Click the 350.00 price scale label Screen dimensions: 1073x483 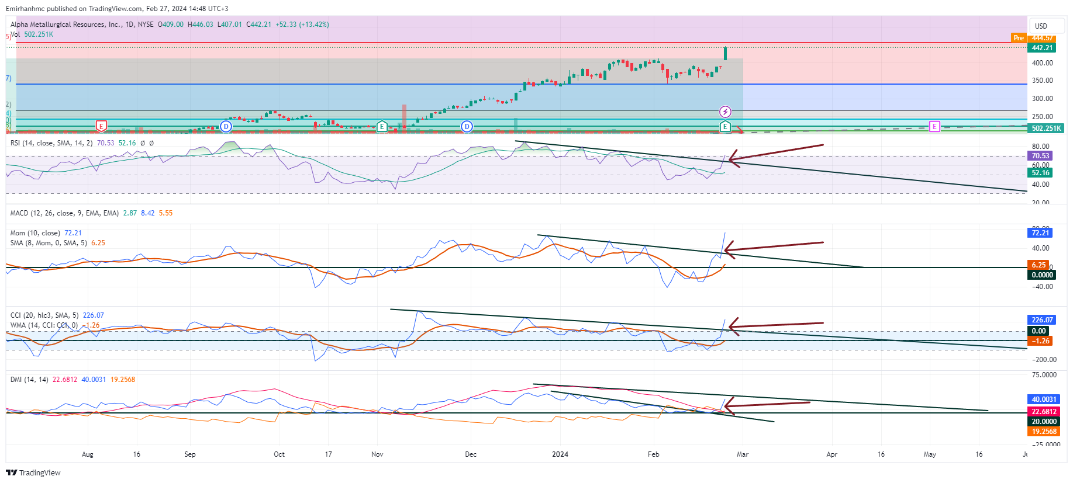1043,81
